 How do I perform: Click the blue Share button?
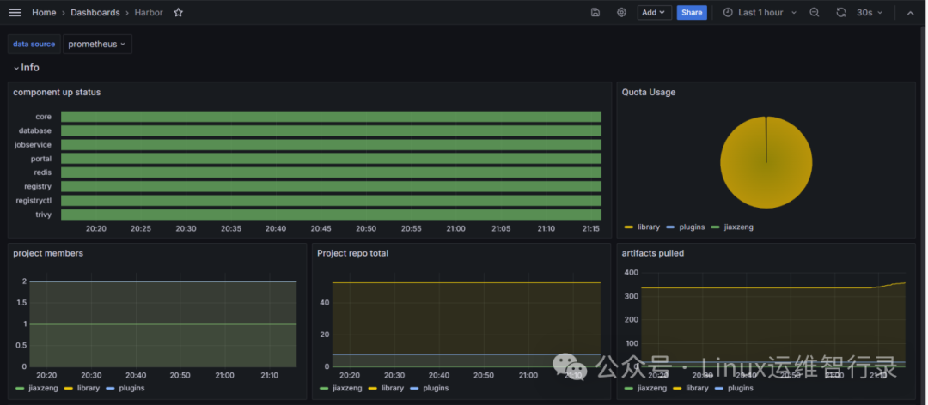[692, 13]
